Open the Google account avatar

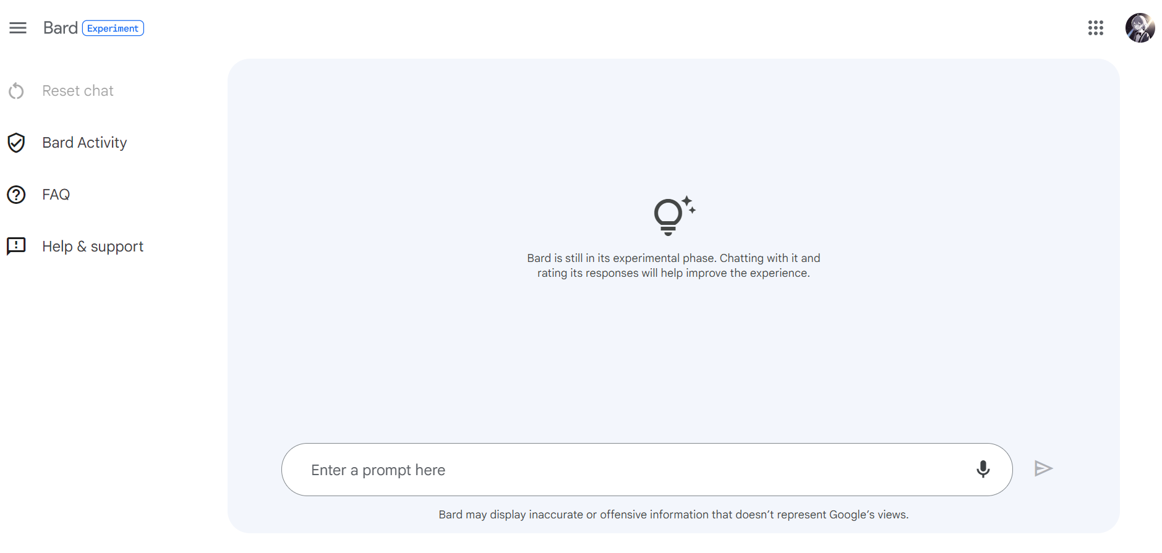(x=1140, y=28)
